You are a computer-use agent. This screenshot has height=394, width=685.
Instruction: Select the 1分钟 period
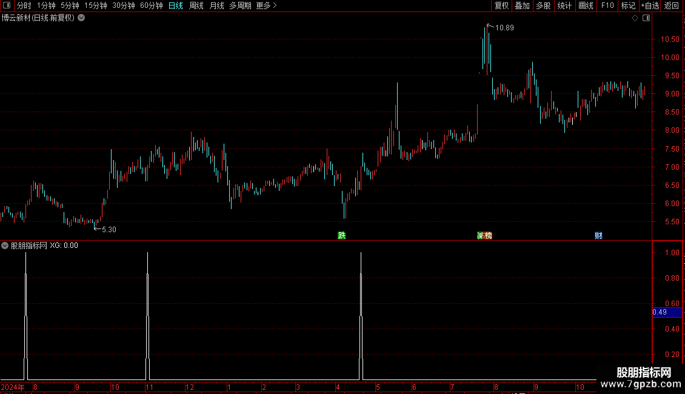tap(46, 5)
